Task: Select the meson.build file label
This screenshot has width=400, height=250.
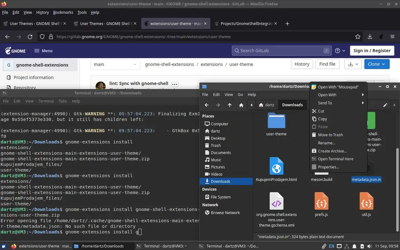Action: coord(321,179)
